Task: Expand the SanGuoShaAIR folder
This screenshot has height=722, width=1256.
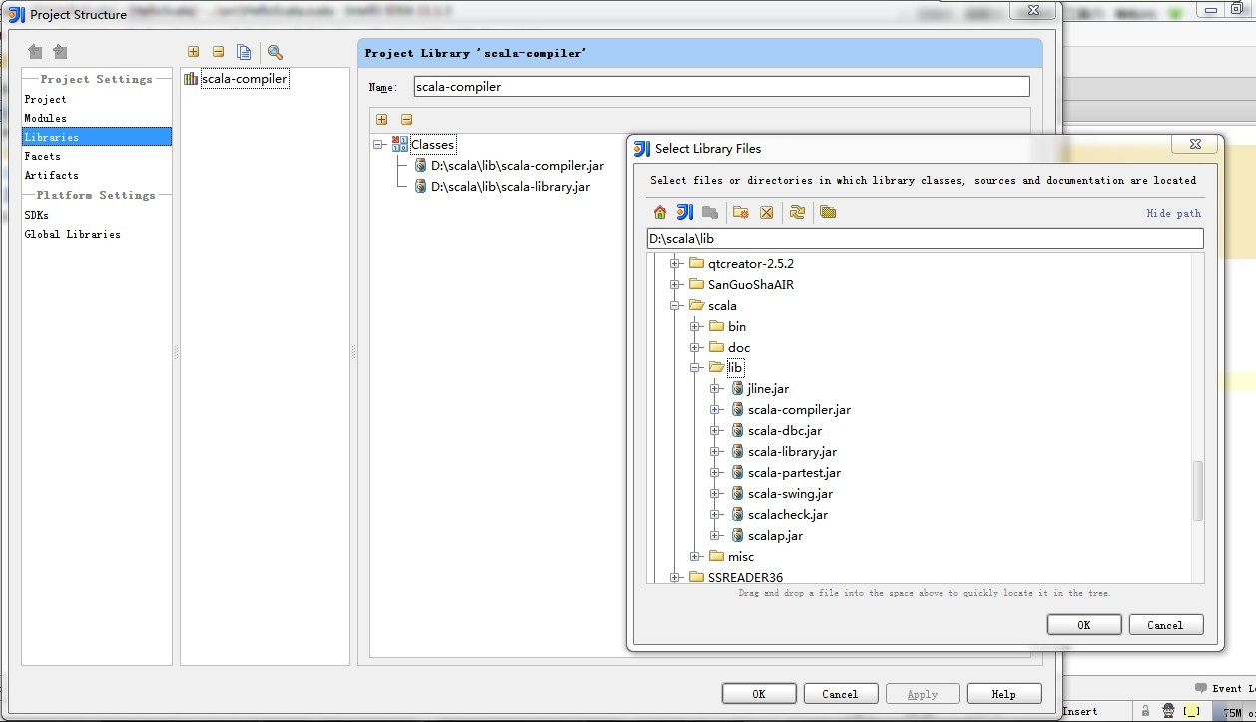Action: tap(675, 285)
